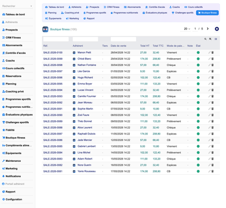Image resolution: width=226 pixels, height=208 pixels.
Task: Click the Marketing megaphone icon in sidebar
Action: coord(3,169)
